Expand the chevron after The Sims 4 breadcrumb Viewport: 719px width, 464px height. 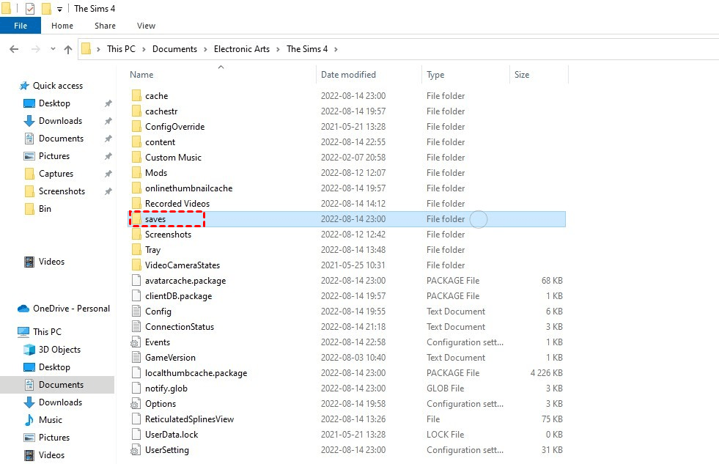point(336,50)
